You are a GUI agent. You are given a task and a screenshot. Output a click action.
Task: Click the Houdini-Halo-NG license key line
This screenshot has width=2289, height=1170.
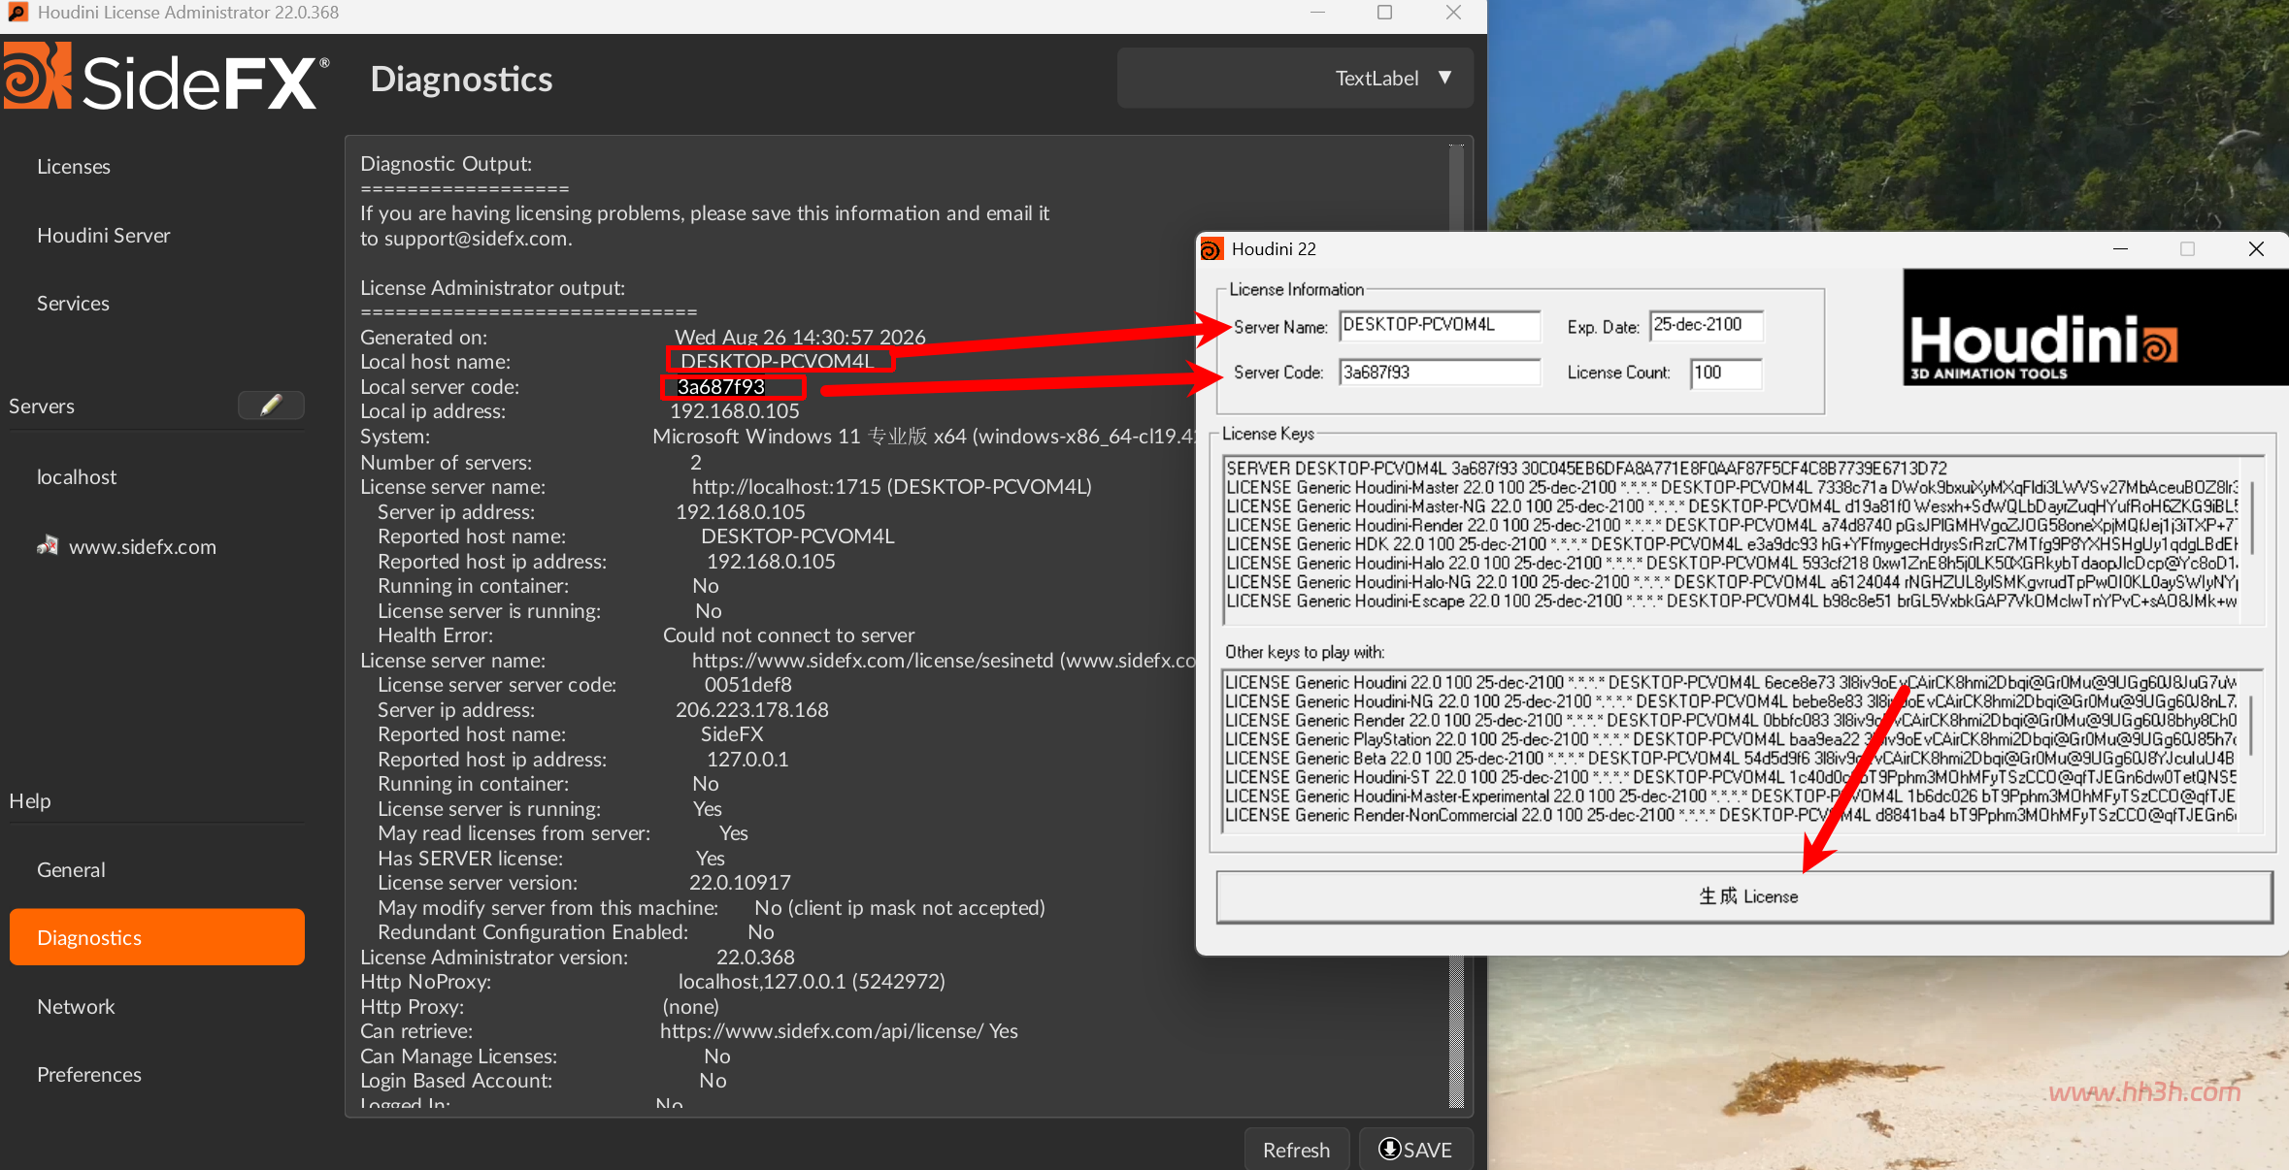click(x=1732, y=582)
